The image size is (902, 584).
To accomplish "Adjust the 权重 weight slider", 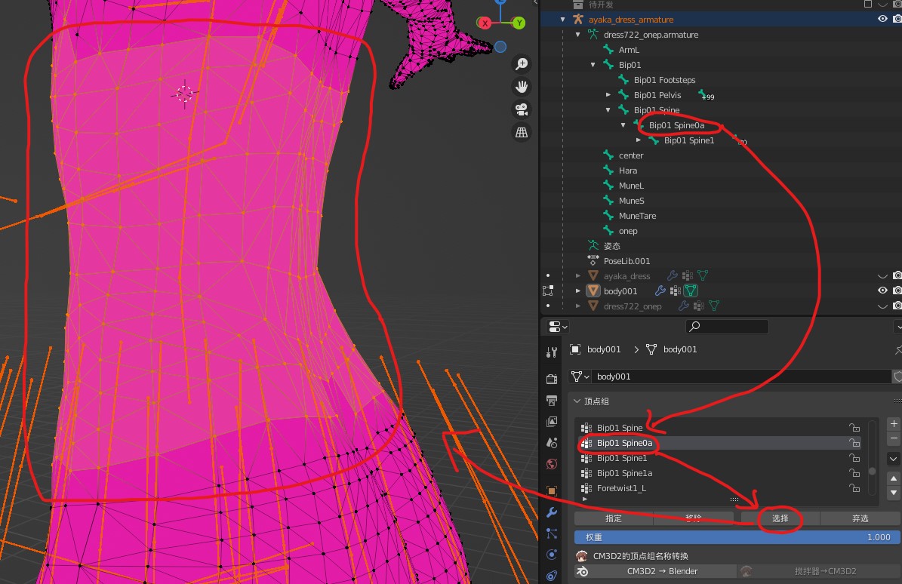I will coord(737,537).
